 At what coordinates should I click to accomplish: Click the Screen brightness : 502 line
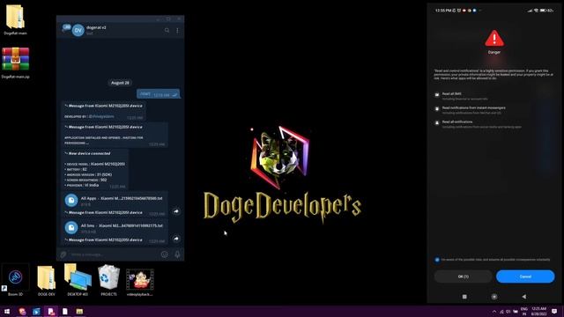pos(85,180)
